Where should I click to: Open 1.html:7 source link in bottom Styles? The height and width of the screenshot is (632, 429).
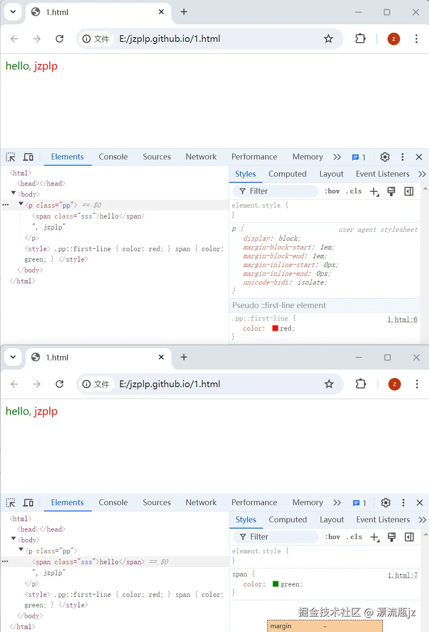click(403, 575)
